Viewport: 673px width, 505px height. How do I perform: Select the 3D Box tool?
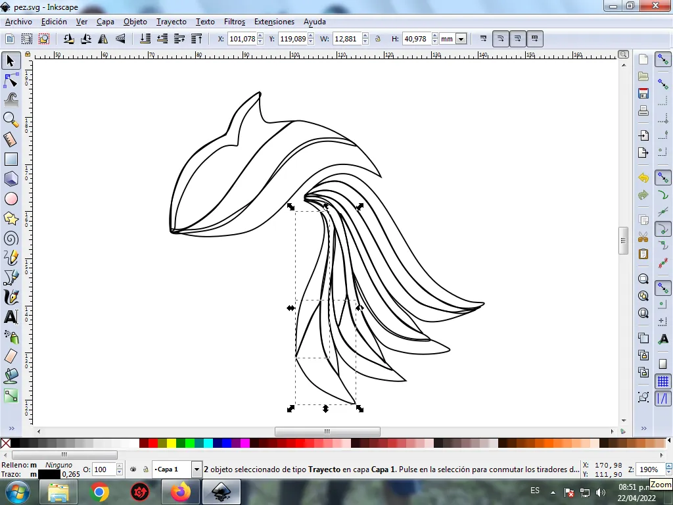11,179
